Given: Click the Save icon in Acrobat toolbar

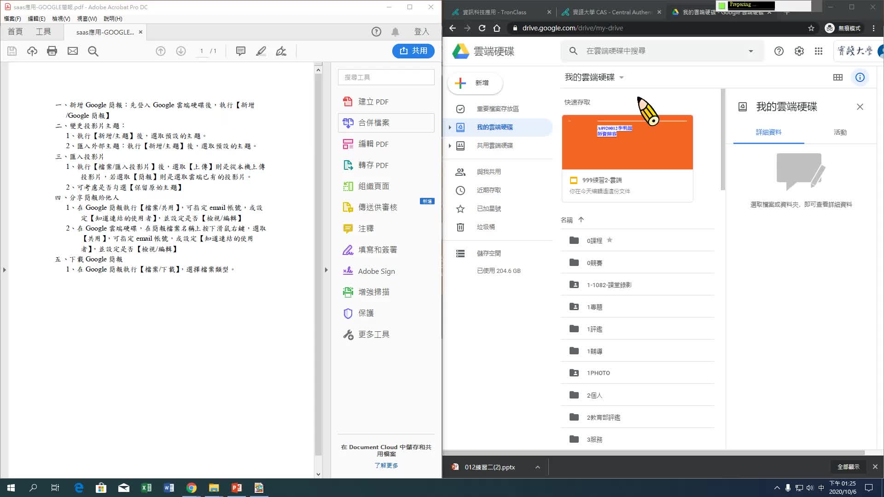Looking at the screenshot, I should 12,51.
